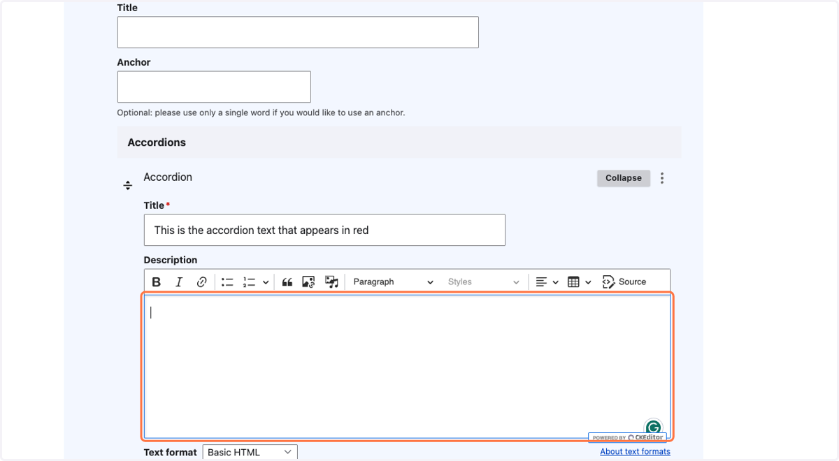Open the Paragraph heading dropdown

(x=393, y=282)
